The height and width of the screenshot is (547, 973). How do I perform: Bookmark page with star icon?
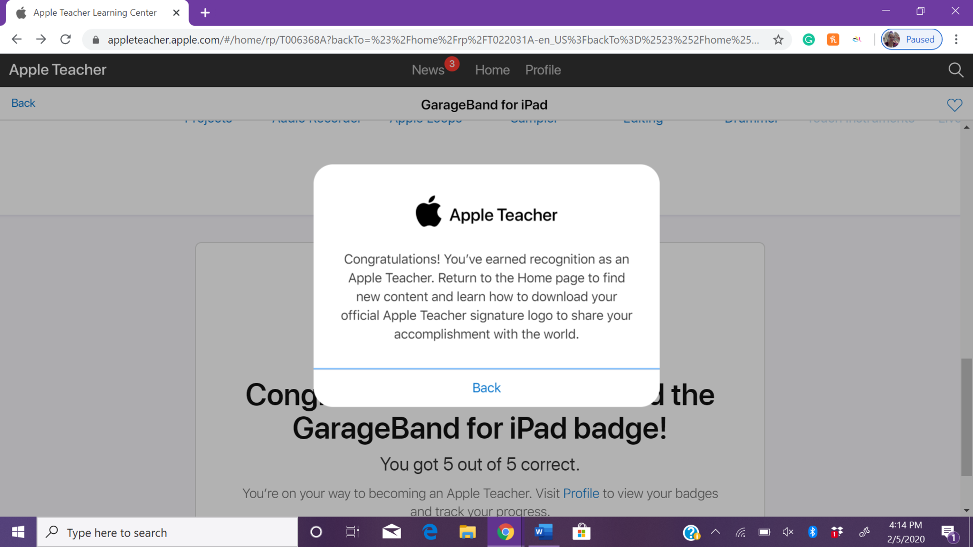pos(778,39)
